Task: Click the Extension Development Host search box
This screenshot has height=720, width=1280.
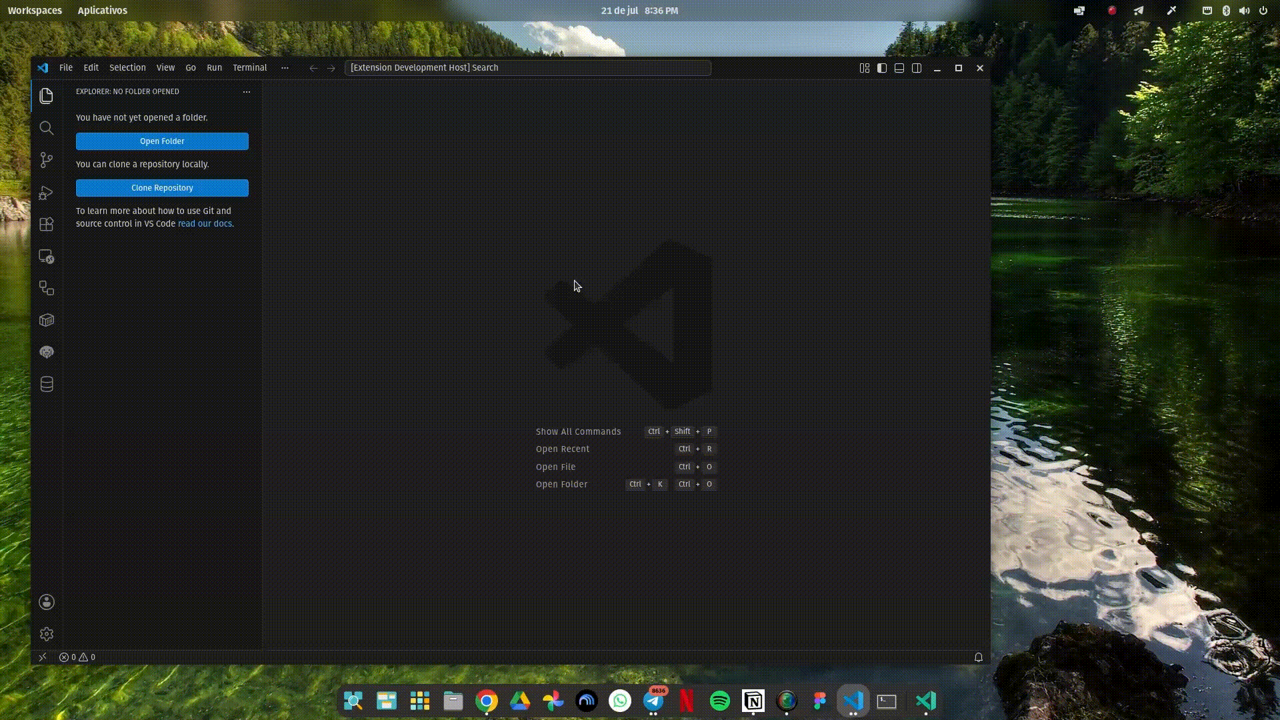Action: click(528, 68)
